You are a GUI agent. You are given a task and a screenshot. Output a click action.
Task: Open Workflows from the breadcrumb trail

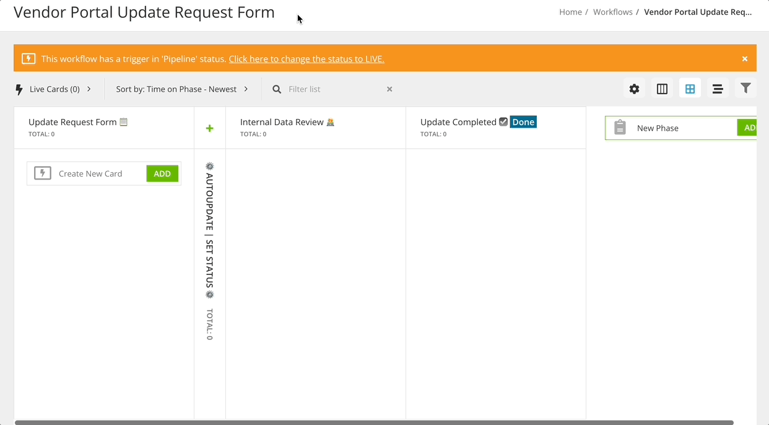click(x=612, y=12)
